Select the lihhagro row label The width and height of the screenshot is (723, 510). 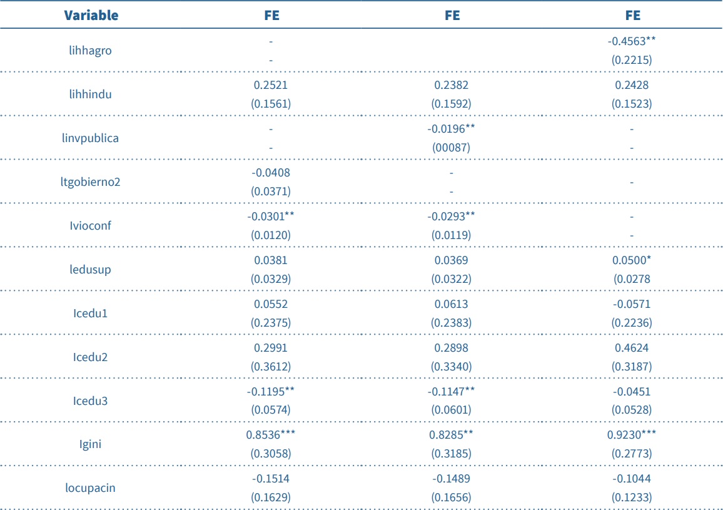pos(91,51)
